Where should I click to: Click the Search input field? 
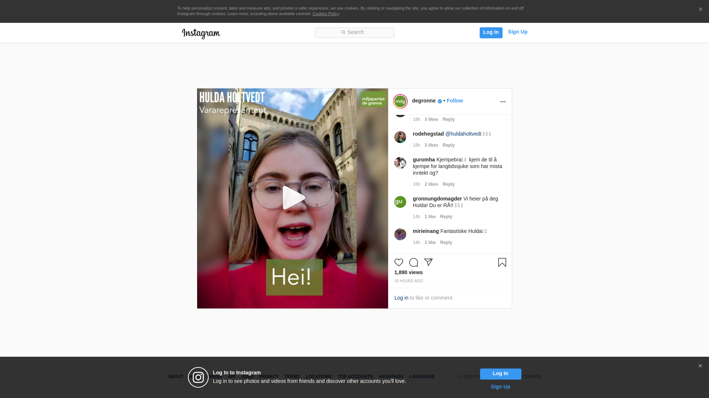354,33
